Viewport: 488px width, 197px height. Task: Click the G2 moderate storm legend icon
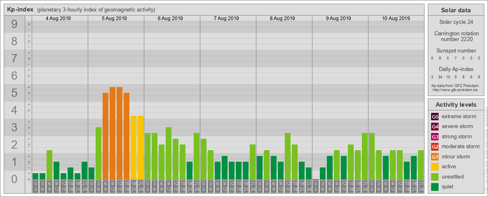pyautogui.click(x=435, y=147)
